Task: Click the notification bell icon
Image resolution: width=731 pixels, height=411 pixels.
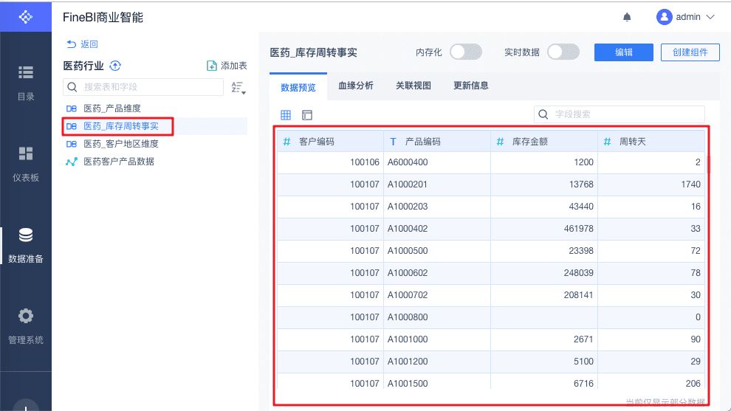Action: 628,17
